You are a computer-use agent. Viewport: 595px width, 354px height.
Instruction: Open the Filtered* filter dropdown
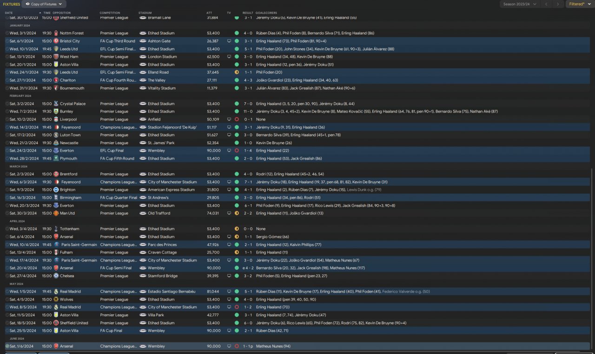tap(579, 4)
